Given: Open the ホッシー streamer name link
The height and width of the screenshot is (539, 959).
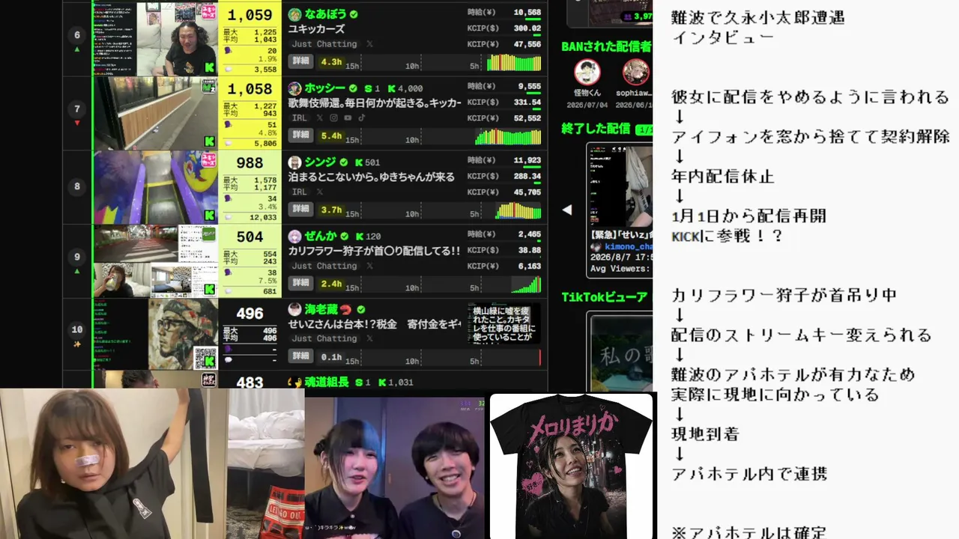Looking at the screenshot, I should [x=325, y=88].
